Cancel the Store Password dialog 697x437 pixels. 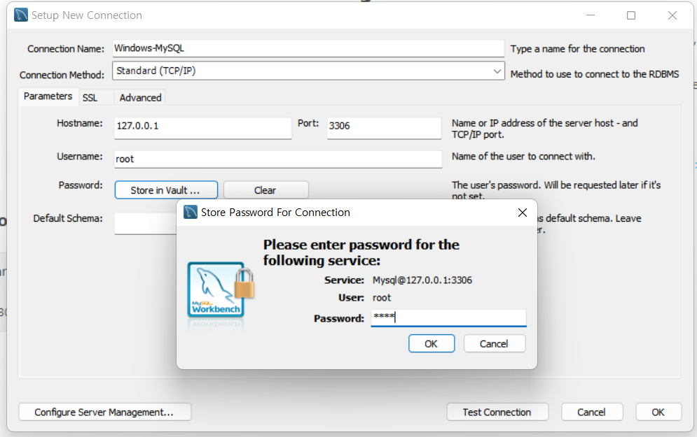[495, 344]
